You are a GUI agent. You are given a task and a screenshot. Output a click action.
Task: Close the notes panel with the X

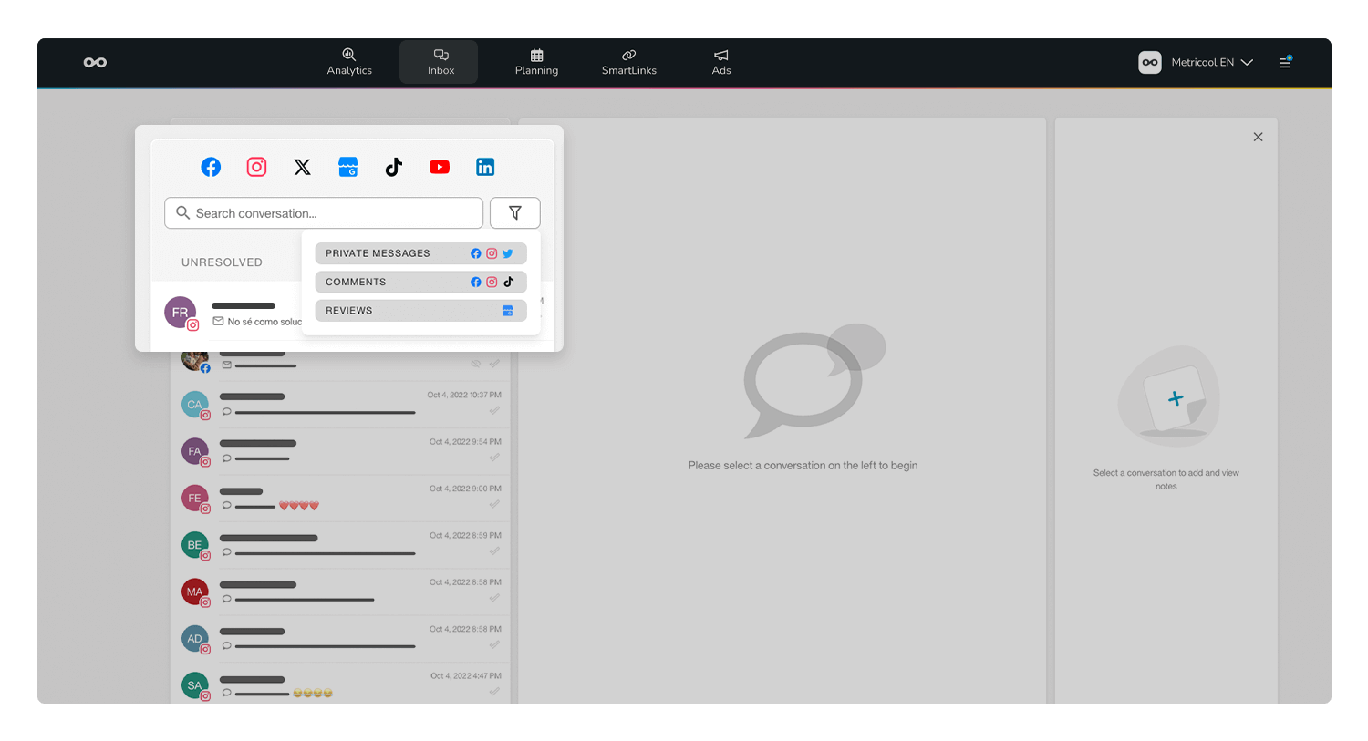click(1258, 137)
